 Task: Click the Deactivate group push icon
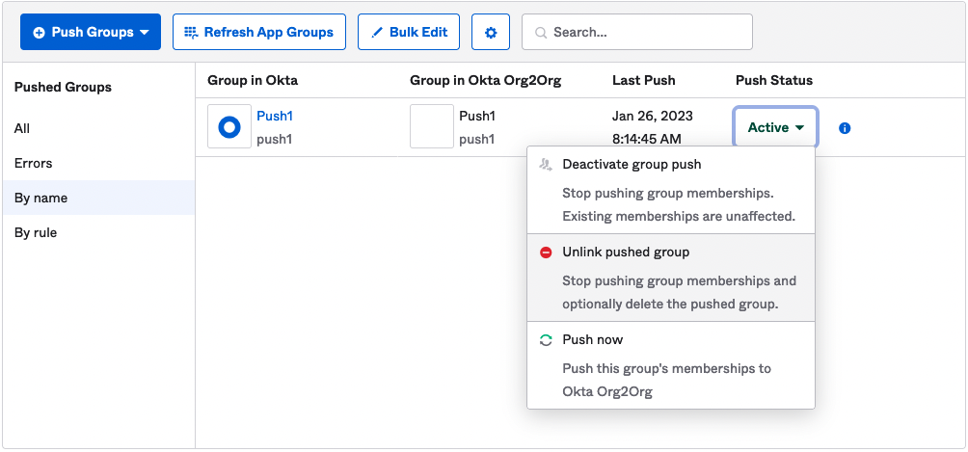click(546, 165)
